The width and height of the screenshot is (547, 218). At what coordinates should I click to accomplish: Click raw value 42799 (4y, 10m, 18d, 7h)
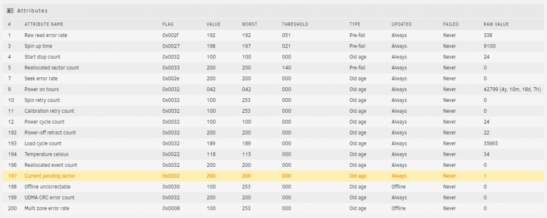(x=512, y=89)
